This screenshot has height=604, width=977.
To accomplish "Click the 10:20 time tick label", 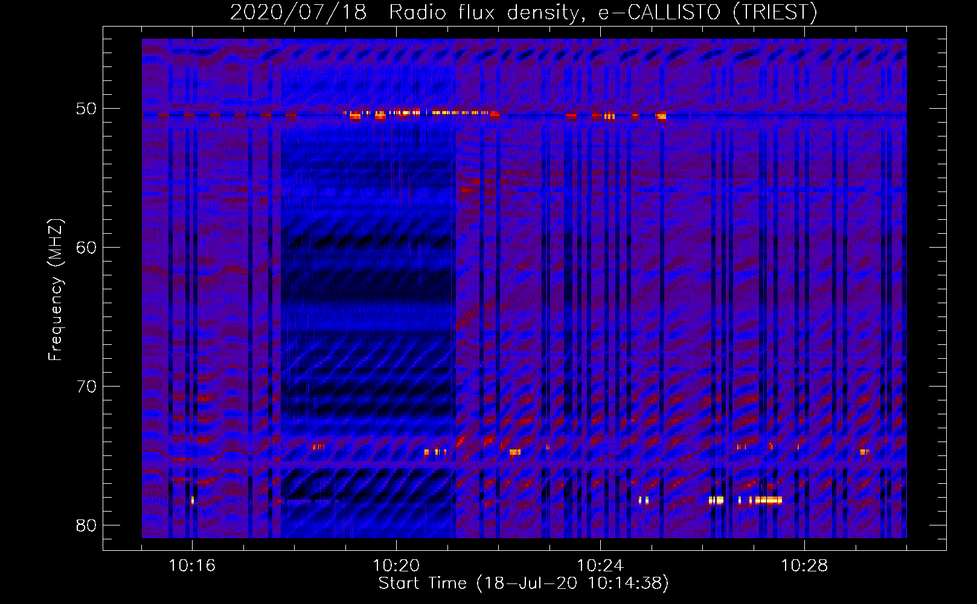I will click(x=396, y=565).
